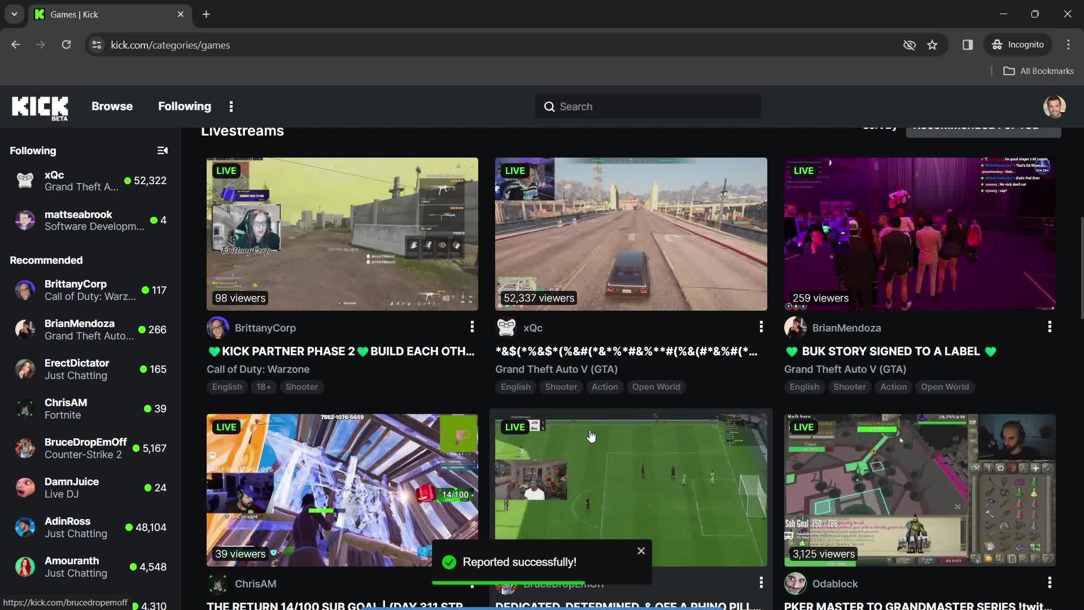Click Odablock avatar under stream thumbnail
Viewport: 1084px width, 610px height.
795,583
